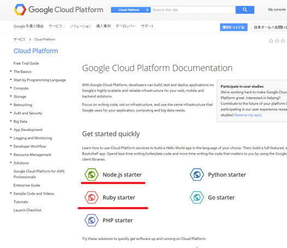Click the Cloud Platform sidebar heading
This screenshot has width=287, height=248.
(x=36, y=51)
